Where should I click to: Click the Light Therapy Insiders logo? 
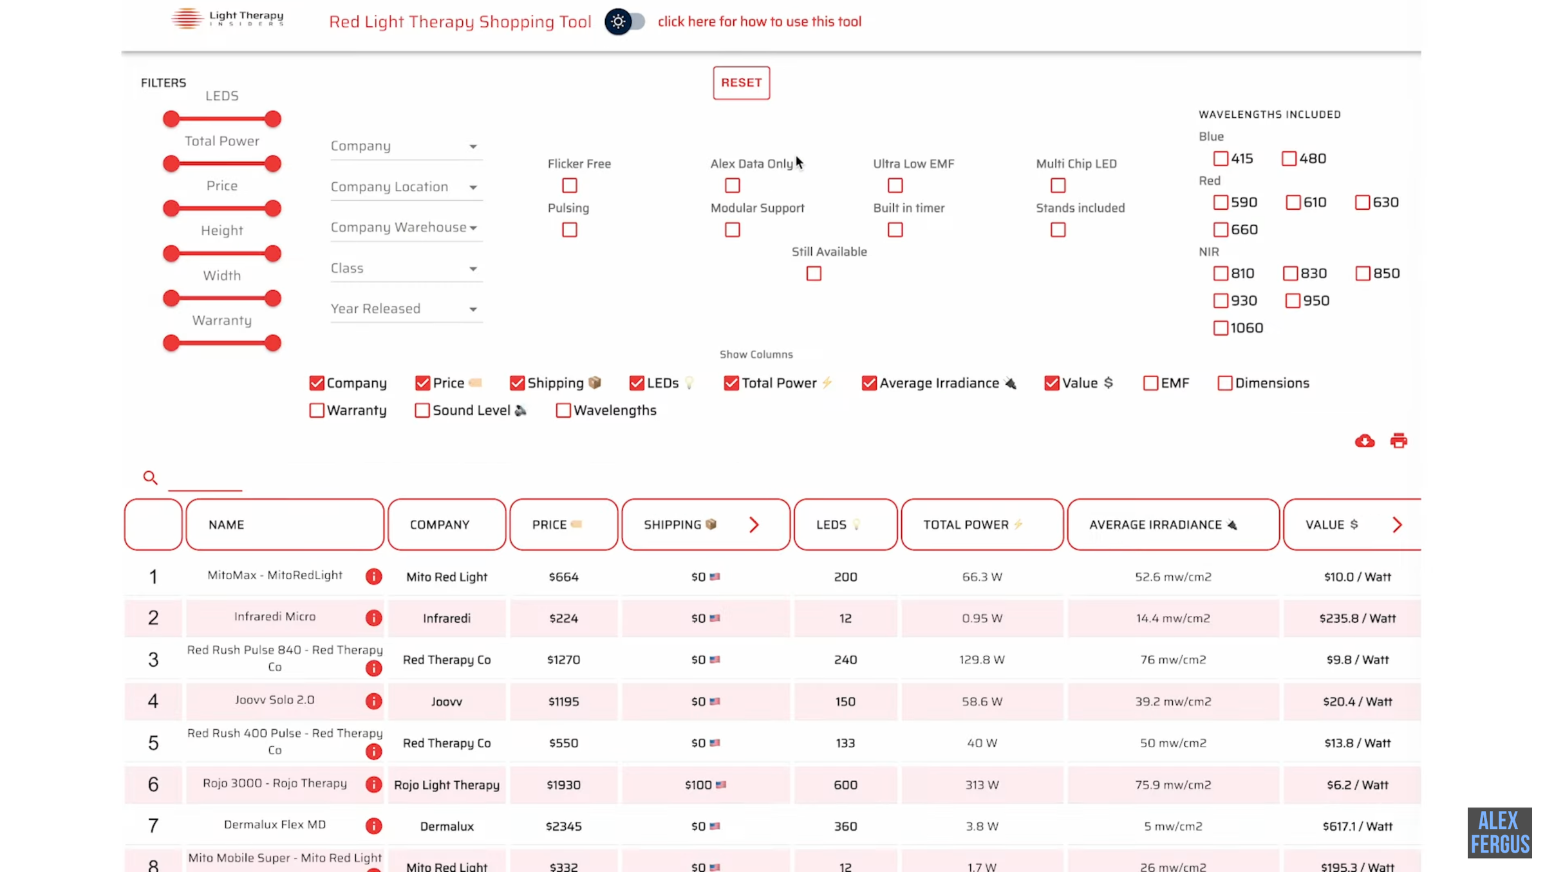227,18
